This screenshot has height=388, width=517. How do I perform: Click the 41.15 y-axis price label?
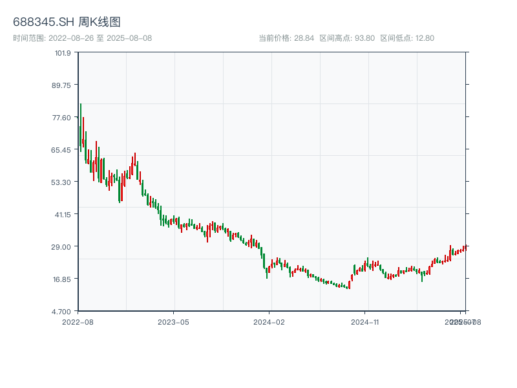pyautogui.click(x=62, y=214)
